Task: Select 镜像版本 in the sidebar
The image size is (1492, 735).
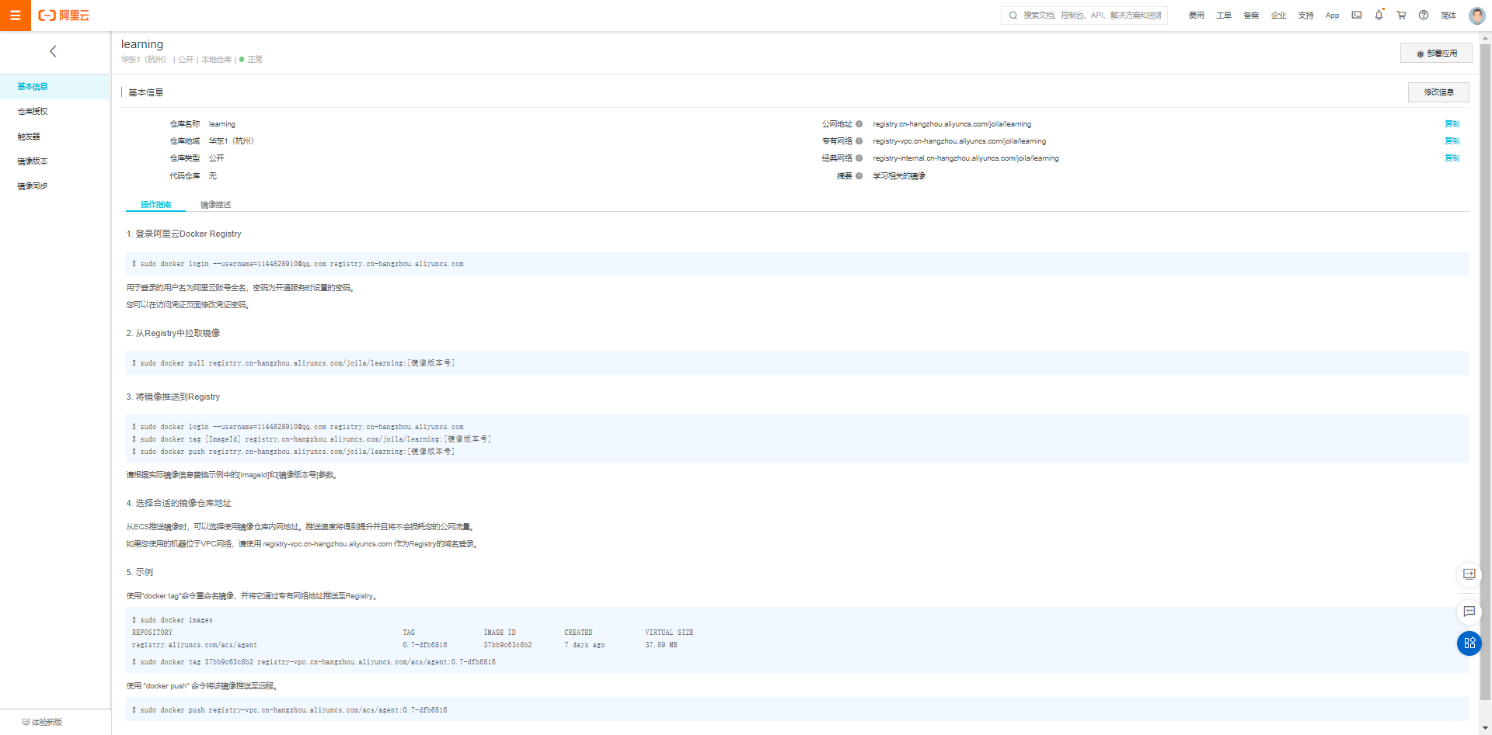Action: point(33,161)
